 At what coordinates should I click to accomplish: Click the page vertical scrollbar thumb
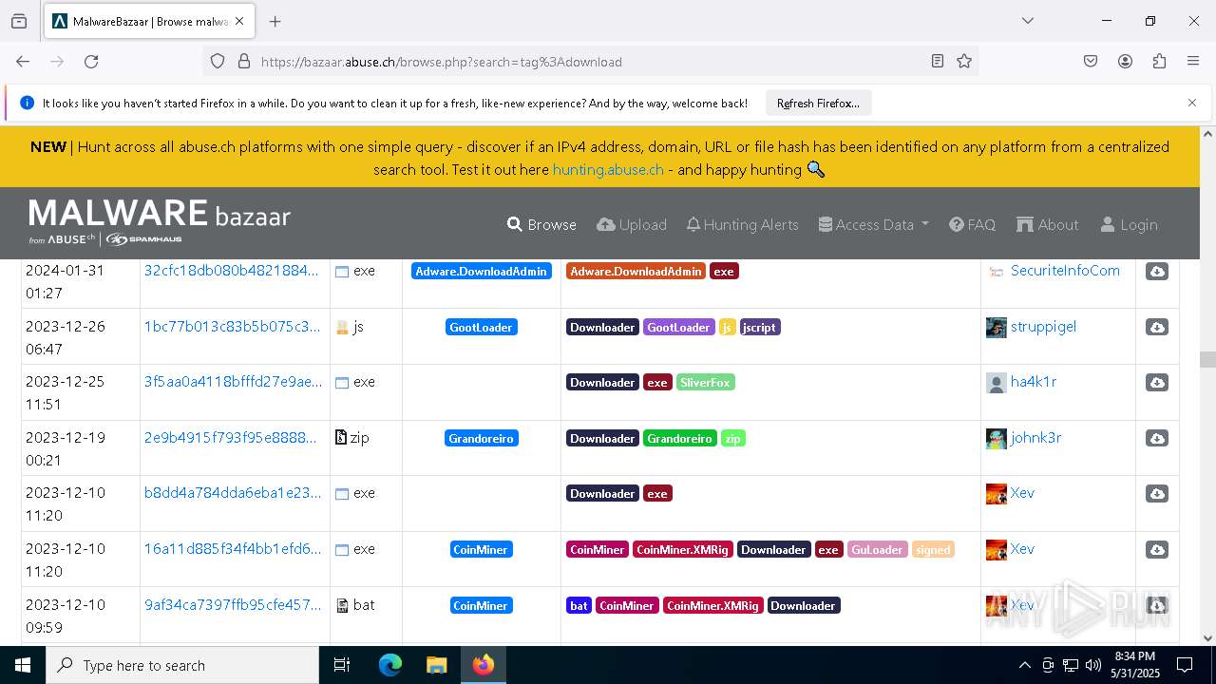1207,359
